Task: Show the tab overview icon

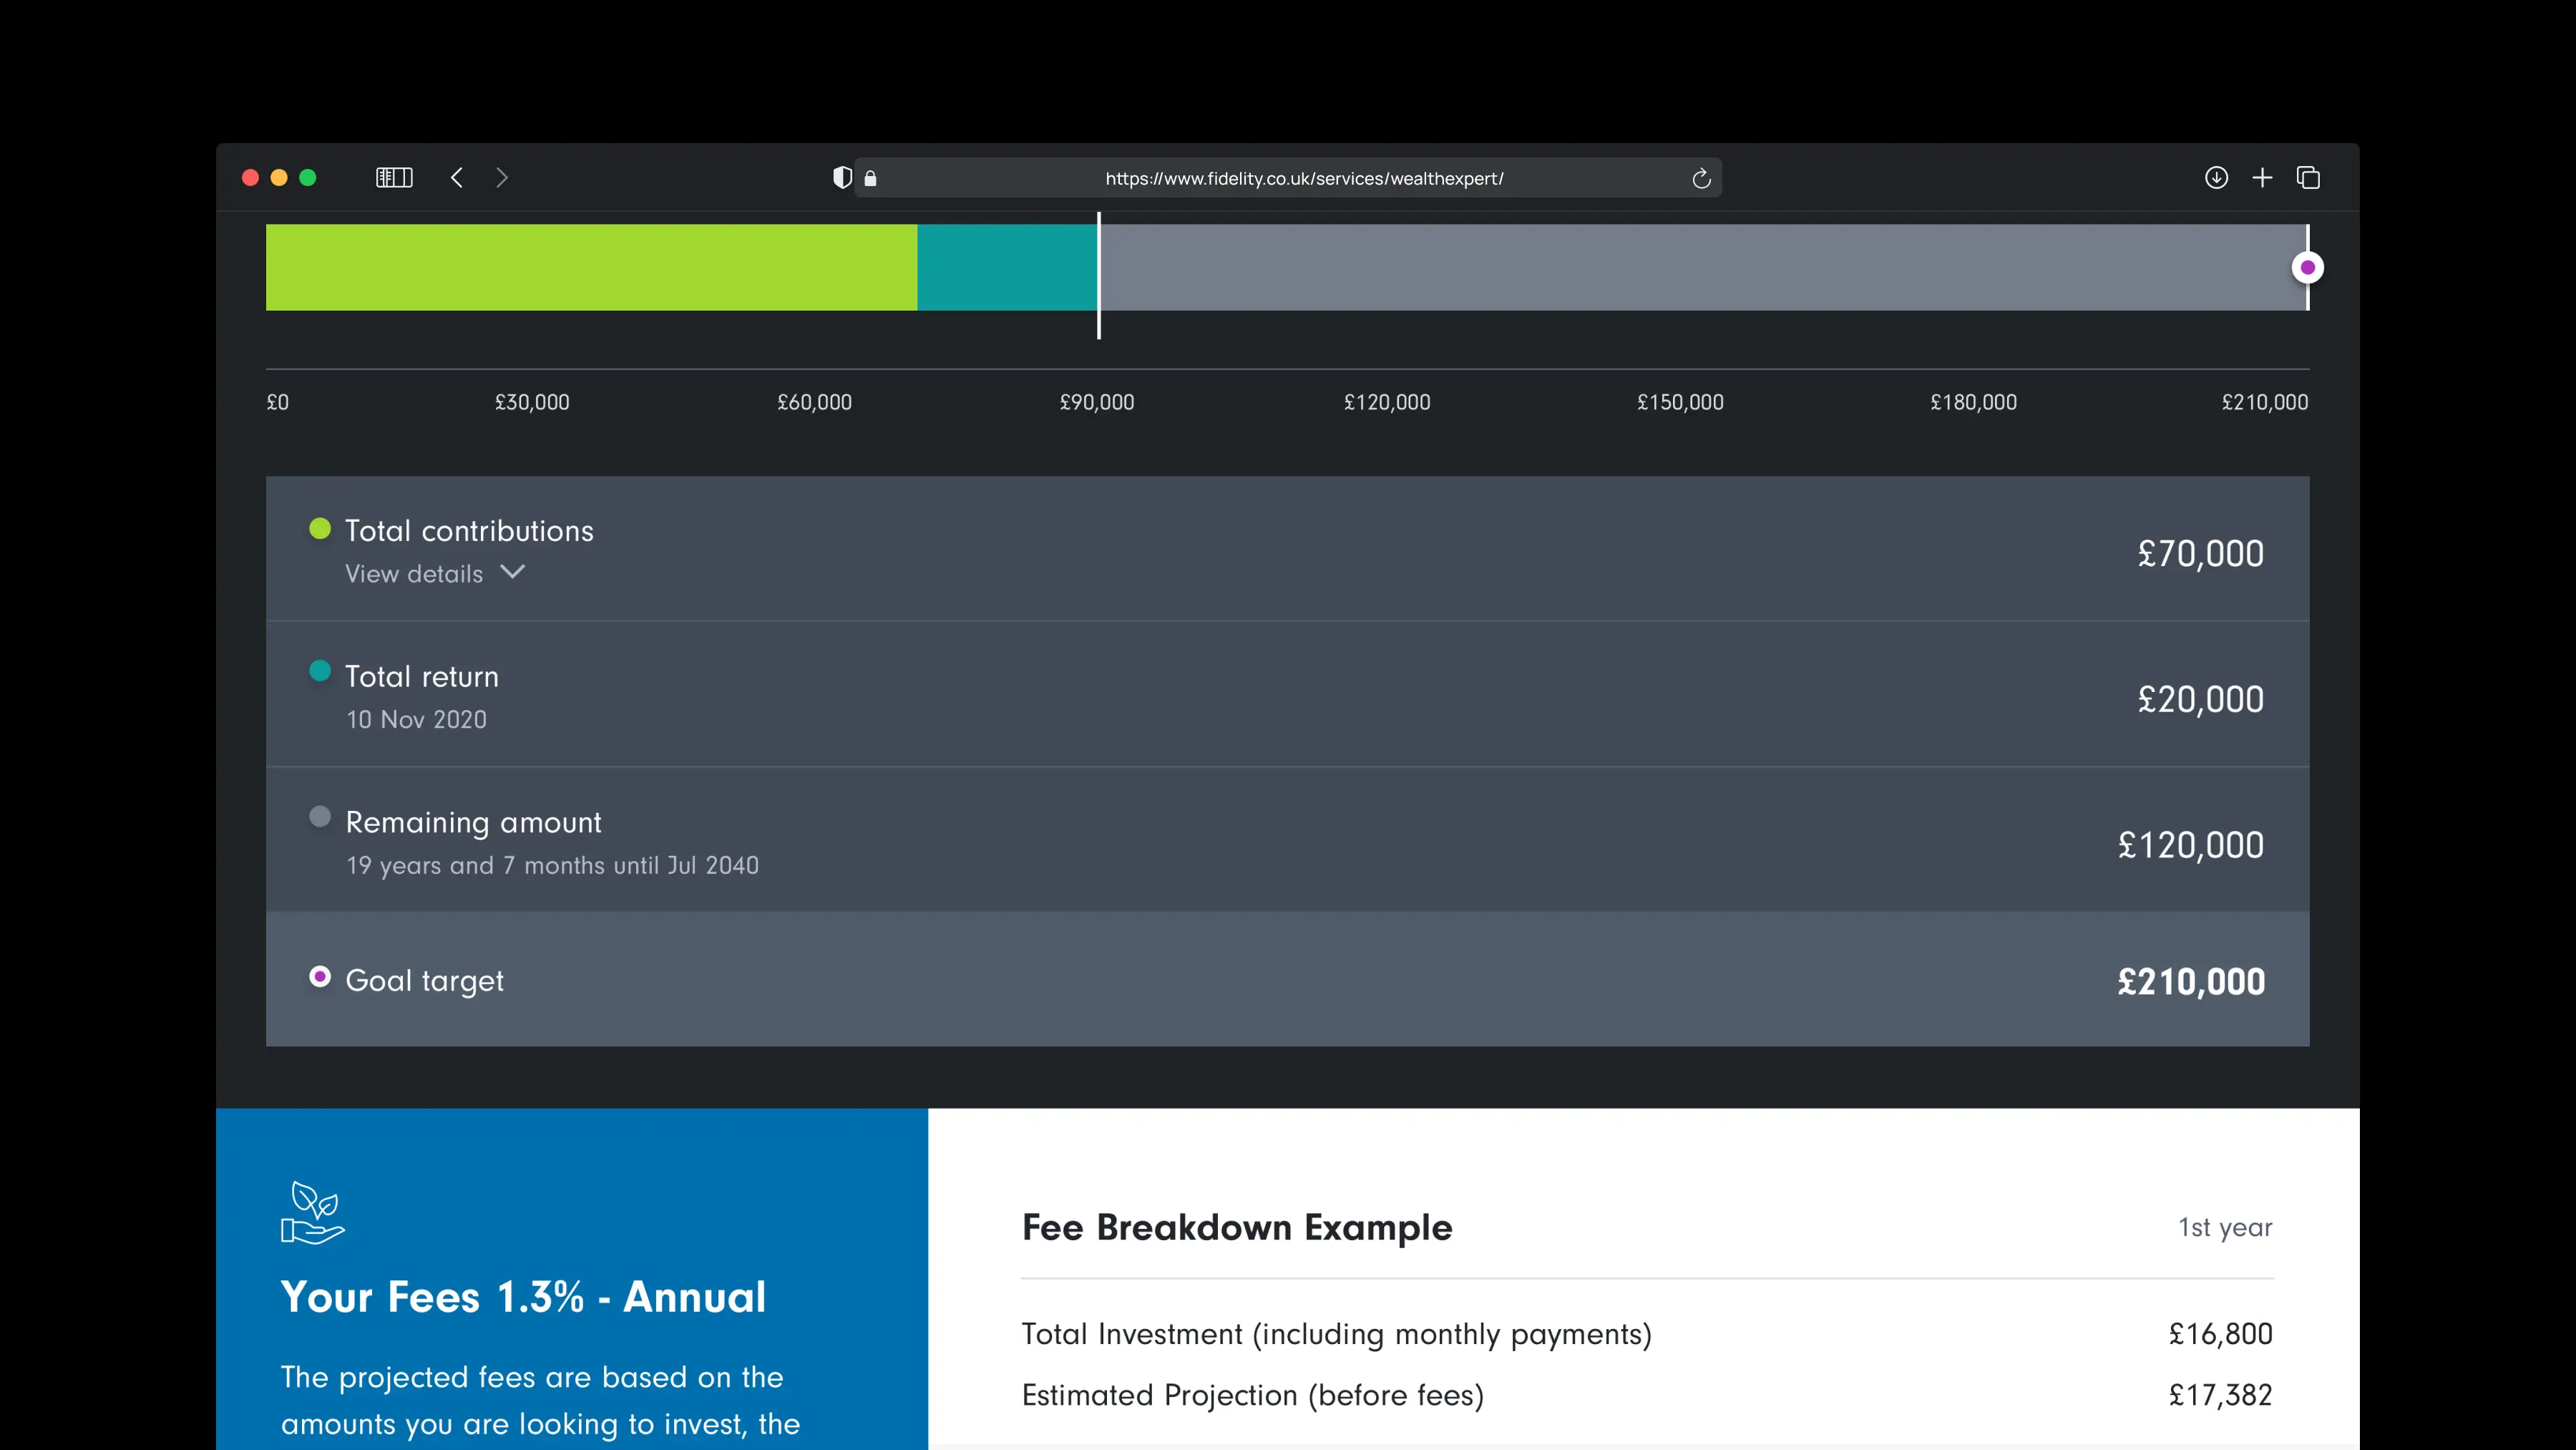Action: (2308, 178)
